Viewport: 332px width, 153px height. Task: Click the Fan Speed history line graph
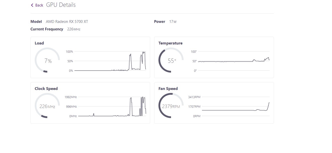tap(236, 107)
